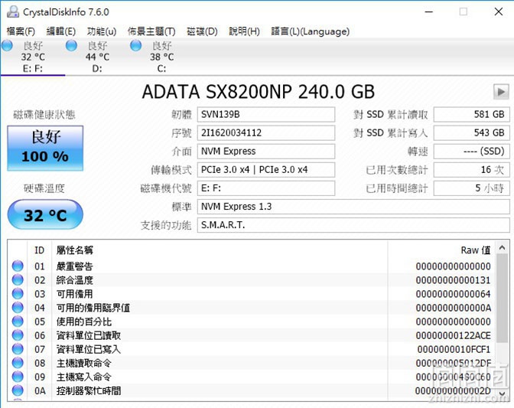
Task: Click status circle of attribute 07 資料單位已寫入
Action: [18, 349]
